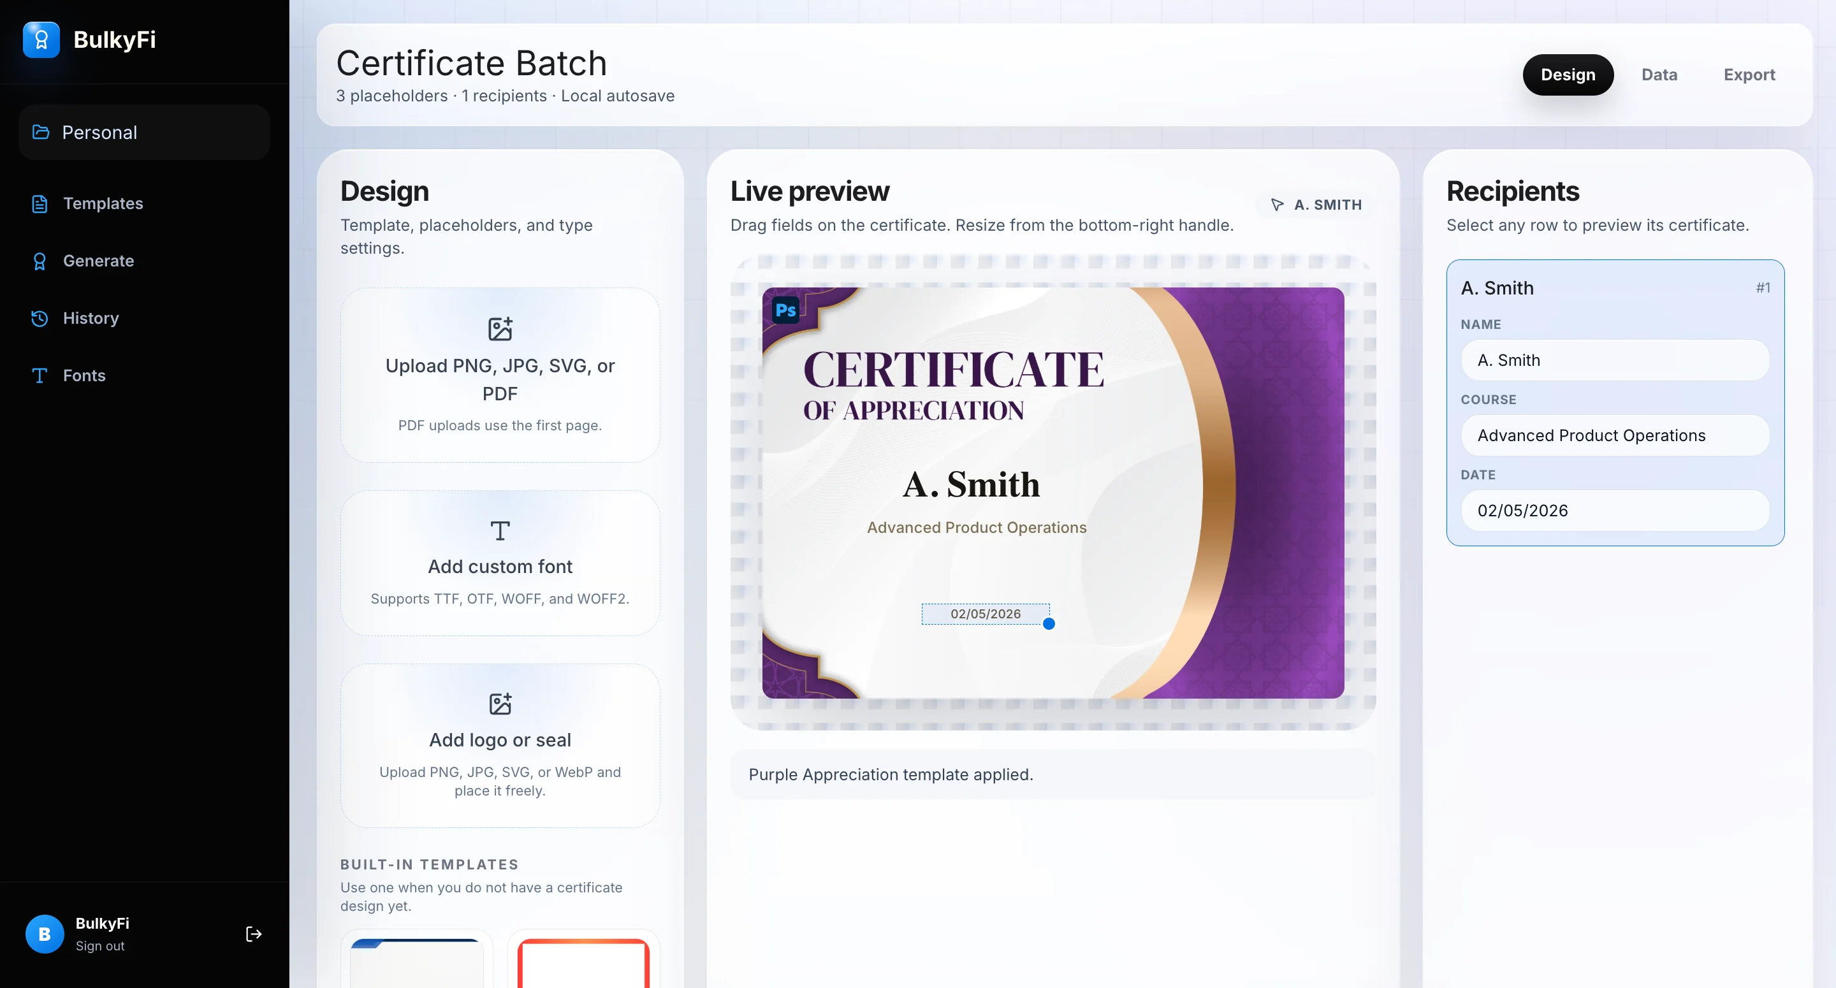This screenshot has height=988, width=1836.
Task: Click the Add custom font card
Action: point(500,563)
